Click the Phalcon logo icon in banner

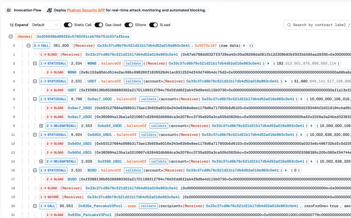click(49, 10)
